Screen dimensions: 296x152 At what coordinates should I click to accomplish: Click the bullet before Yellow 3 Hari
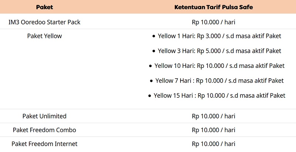154,51
